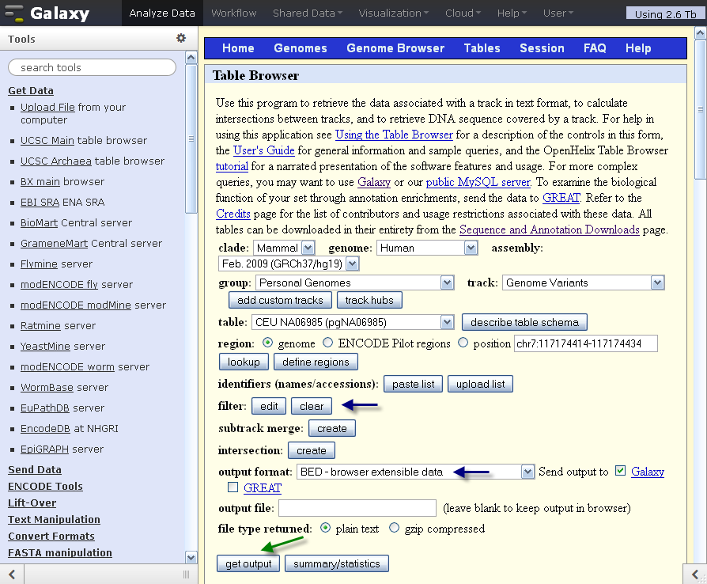Click the lookup button
Screen dimensions: 707x584
(244, 362)
